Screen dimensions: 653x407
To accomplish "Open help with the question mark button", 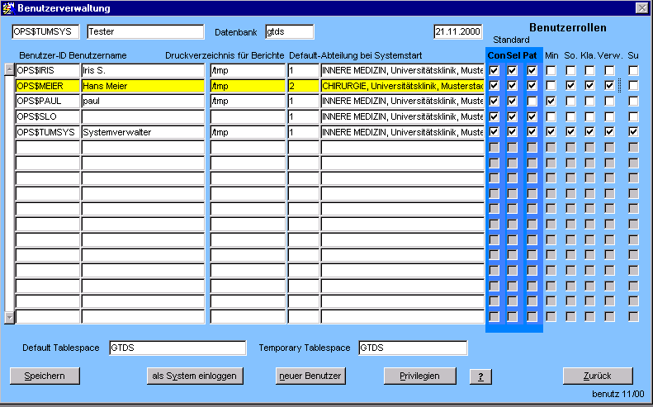I will tap(480, 376).
